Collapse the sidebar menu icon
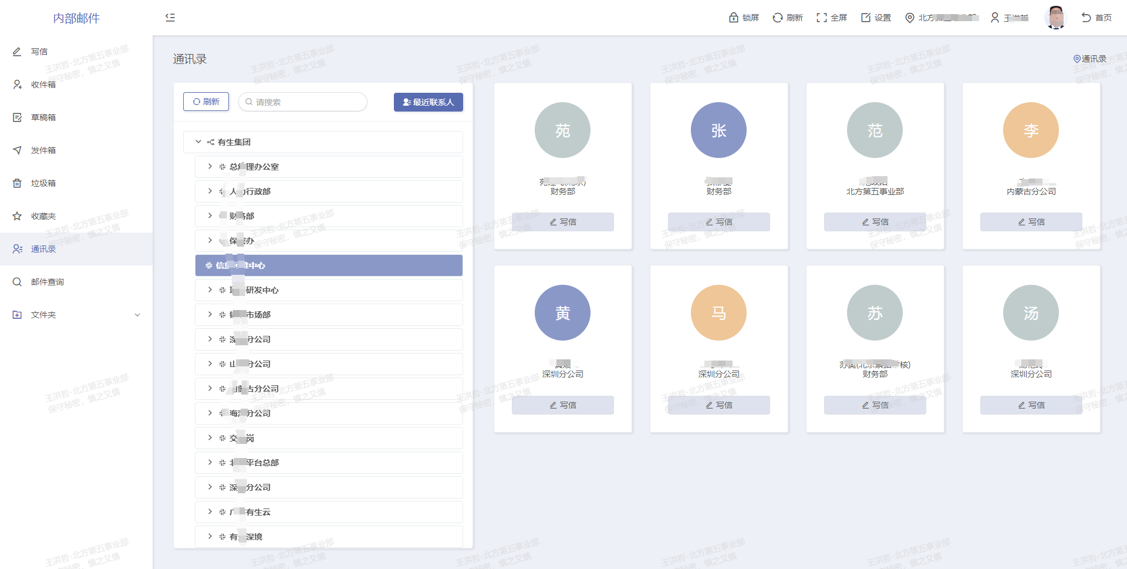 [170, 18]
